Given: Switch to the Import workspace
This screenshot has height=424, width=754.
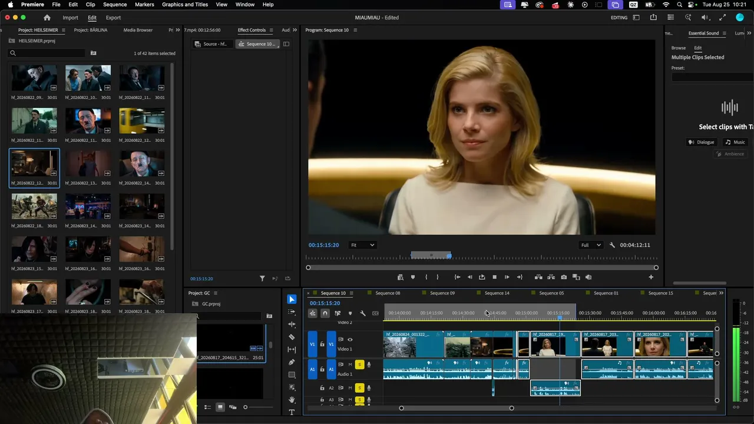Looking at the screenshot, I should pyautogui.click(x=70, y=18).
